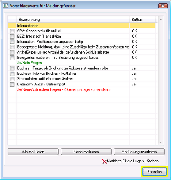Screen dimensions: 171x180
Task: Click the window title bar application icon
Action: (x=5, y=6)
